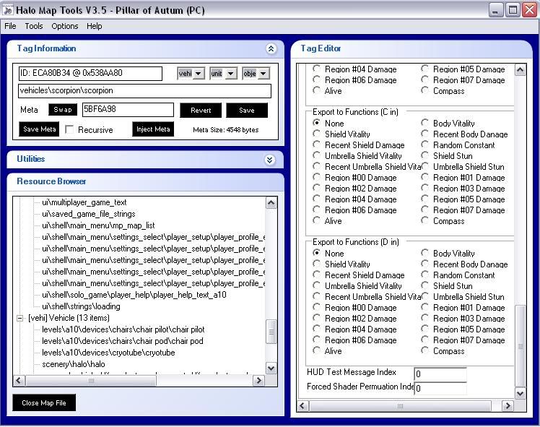This screenshot has height=427, width=540.
Task: Expand the Utilities panel chevron
Action: 270,160
